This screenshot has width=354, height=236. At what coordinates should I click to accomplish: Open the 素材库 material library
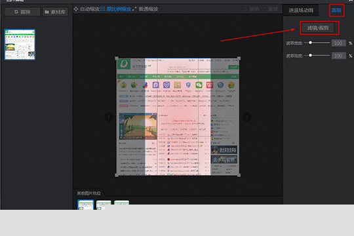click(55, 12)
